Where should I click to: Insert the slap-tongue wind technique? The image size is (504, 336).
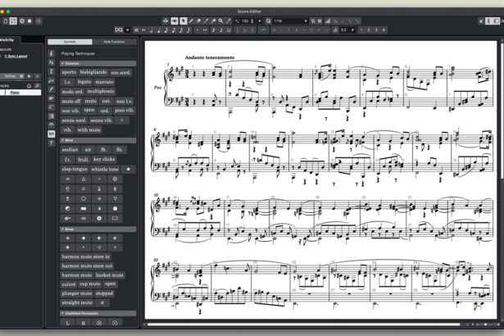[x=75, y=169]
